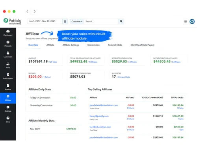Viewport: 197px width, 148px height.
Task: Click the date range field
Action: click(45, 21)
